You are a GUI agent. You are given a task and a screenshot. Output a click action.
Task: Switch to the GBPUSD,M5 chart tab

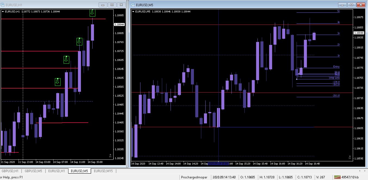pyautogui.click(x=33, y=171)
